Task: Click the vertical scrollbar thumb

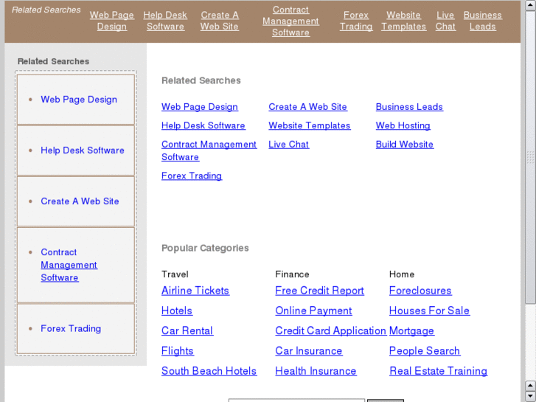Action: (530, 157)
